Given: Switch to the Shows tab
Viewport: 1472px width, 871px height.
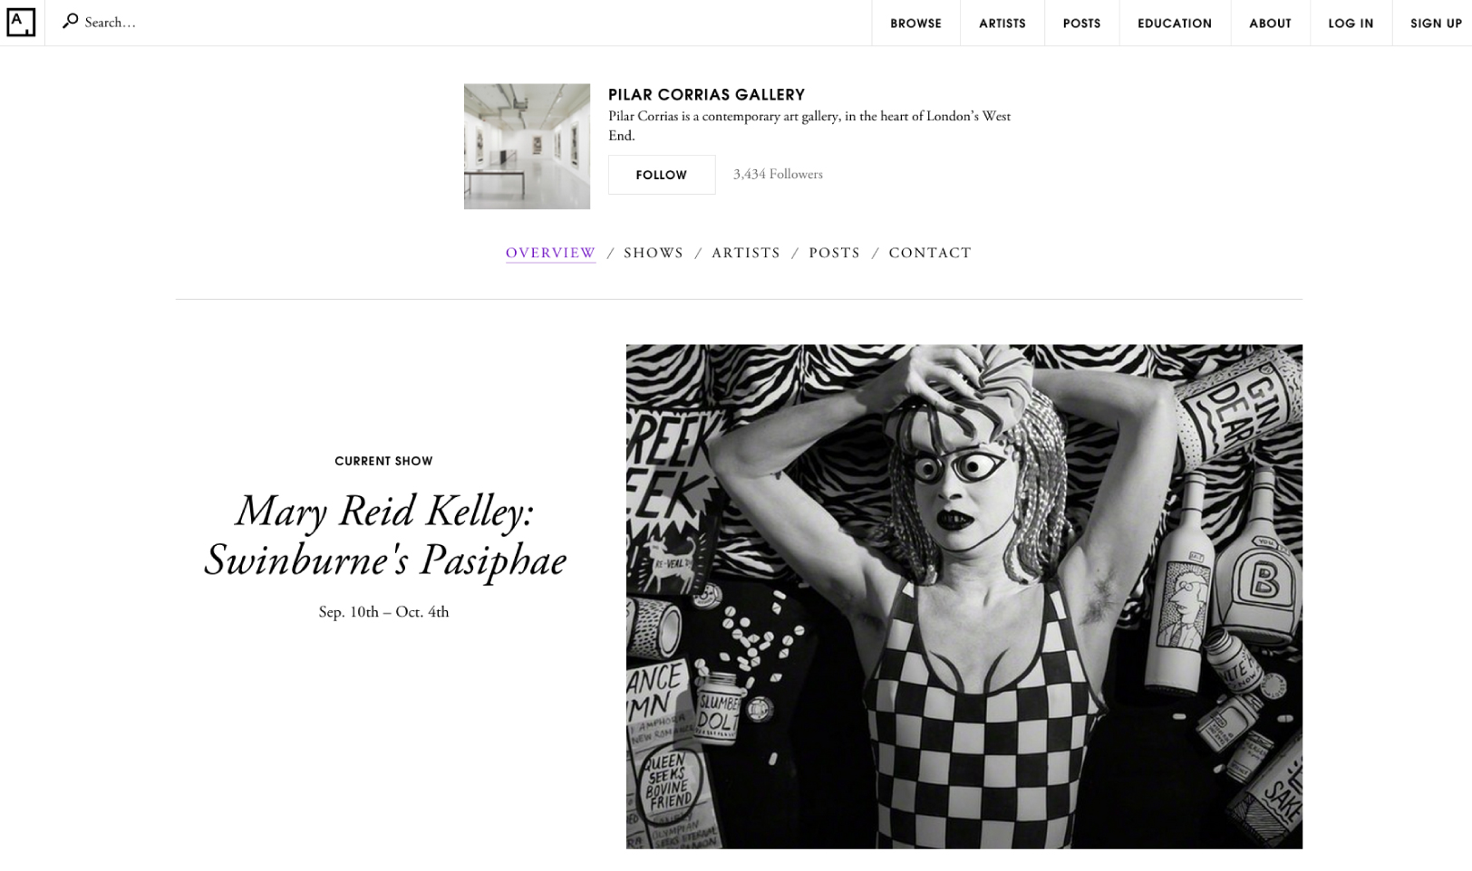Looking at the screenshot, I should 654,254.
